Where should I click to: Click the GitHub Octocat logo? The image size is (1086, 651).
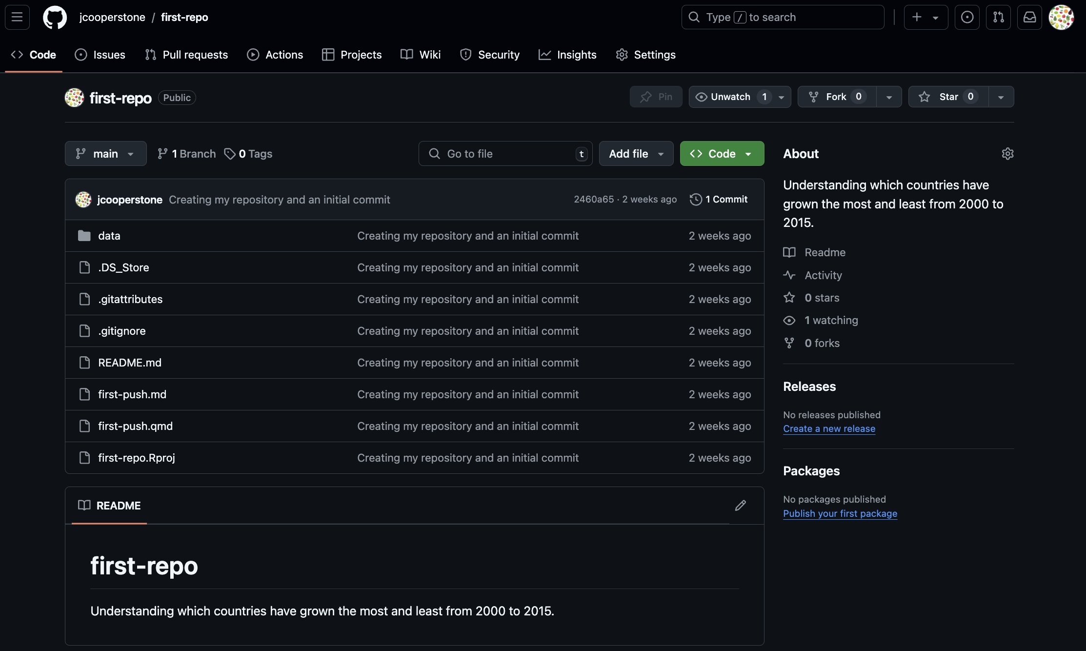coord(55,17)
